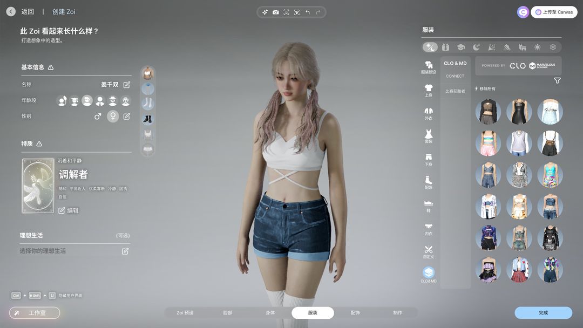Select the graduation cap school outfit category
The height and width of the screenshot is (328, 583).
tap(461, 47)
